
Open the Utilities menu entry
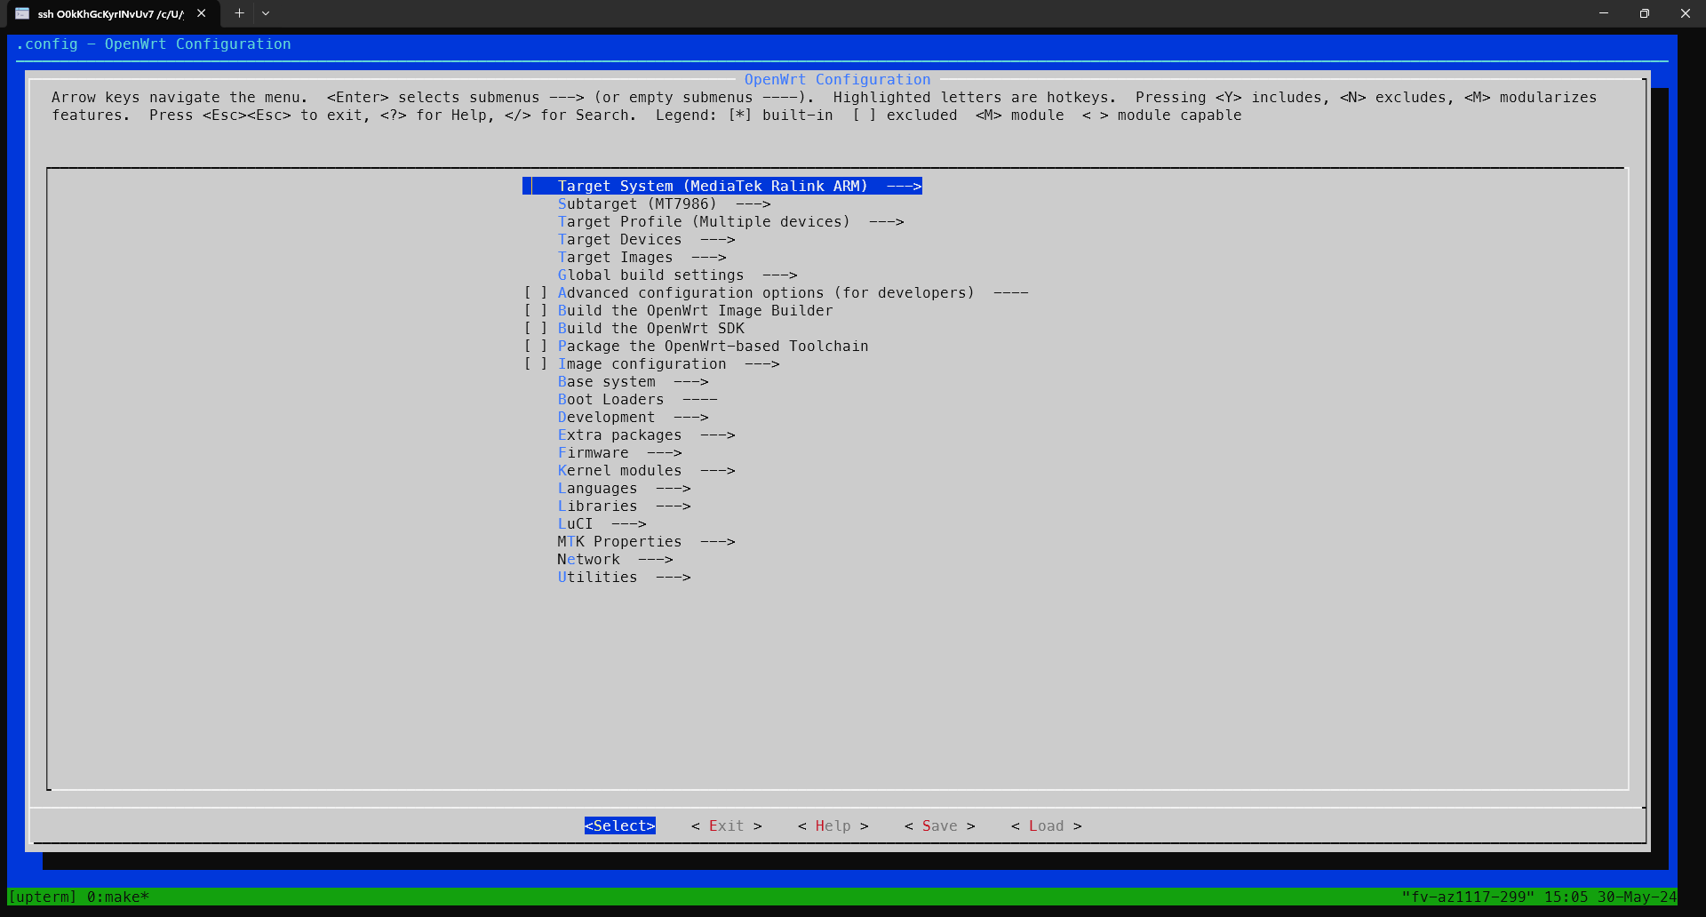(624, 577)
